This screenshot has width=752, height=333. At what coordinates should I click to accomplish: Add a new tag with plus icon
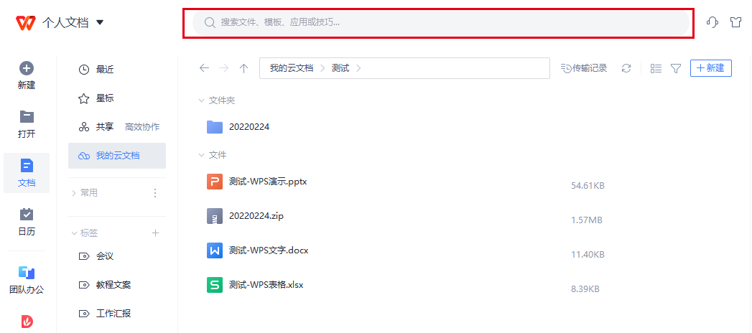(155, 233)
